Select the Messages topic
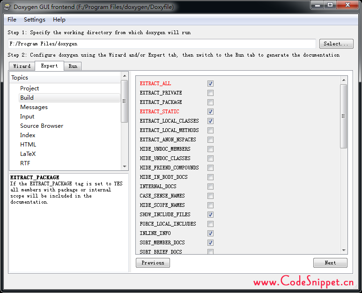The width and height of the screenshot is (362, 293). (x=69, y=107)
